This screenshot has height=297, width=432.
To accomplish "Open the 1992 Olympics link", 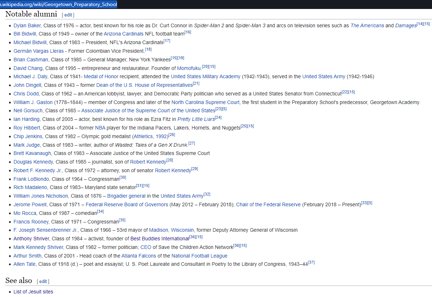I will 161,136.
